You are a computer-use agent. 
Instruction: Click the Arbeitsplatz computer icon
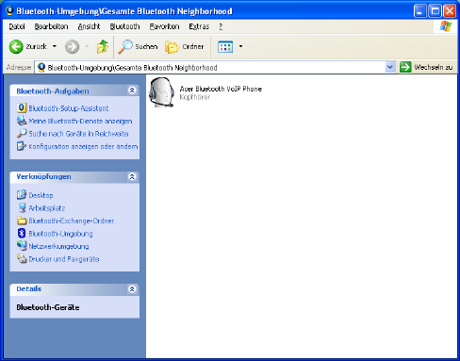22,207
